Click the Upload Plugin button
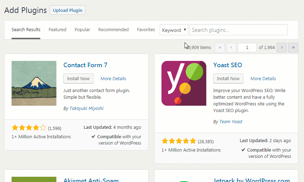304x182 pixels. coord(68,10)
